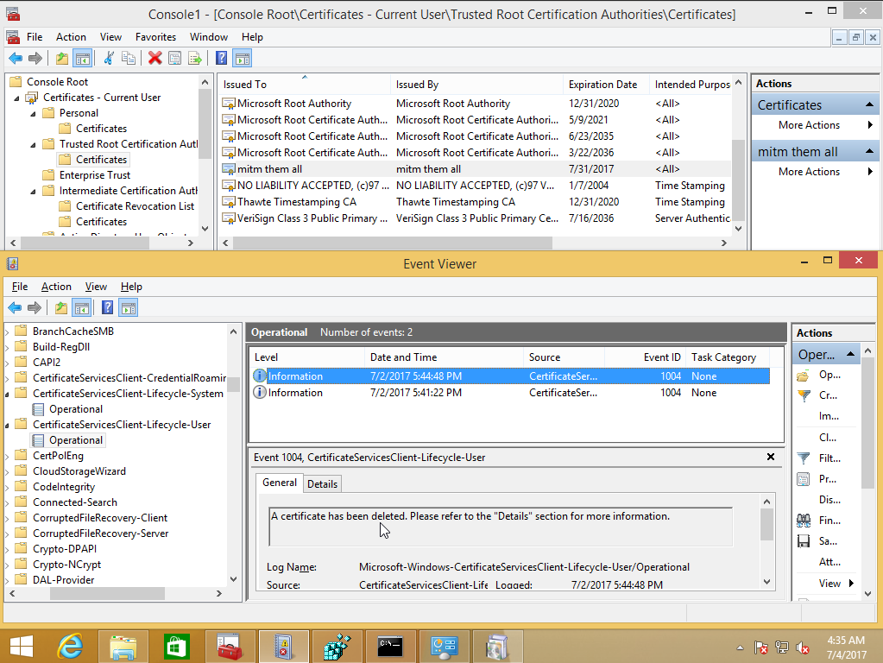This screenshot has height=663, width=883.
Task: Click Find binoculars icon in Actions
Action: click(804, 521)
